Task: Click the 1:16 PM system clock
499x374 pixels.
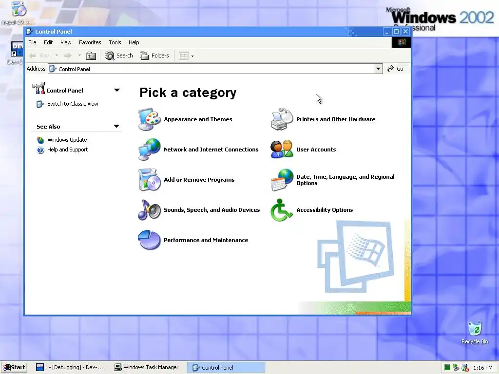Action: click(x=483, y=368)
